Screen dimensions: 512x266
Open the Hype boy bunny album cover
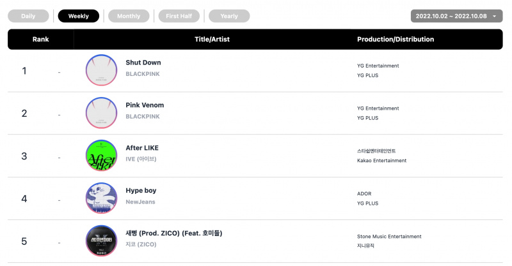[x=101, y=198]
